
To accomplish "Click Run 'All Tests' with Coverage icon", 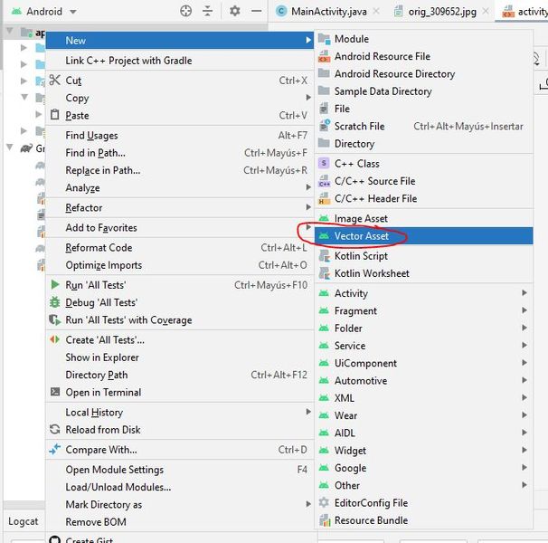I will (x=55, y=319).
